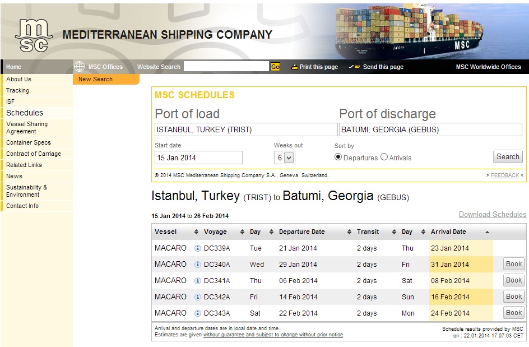The height and width of the screenshot is (347, 529).
Task: Click the printer icon for Print this page
Action: tap(295, 67)
